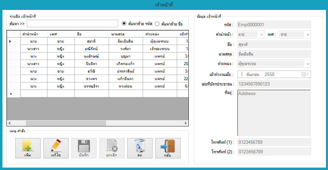
Task: Click the ตำแหน่ง column header in the table
Action: point(160,34)
